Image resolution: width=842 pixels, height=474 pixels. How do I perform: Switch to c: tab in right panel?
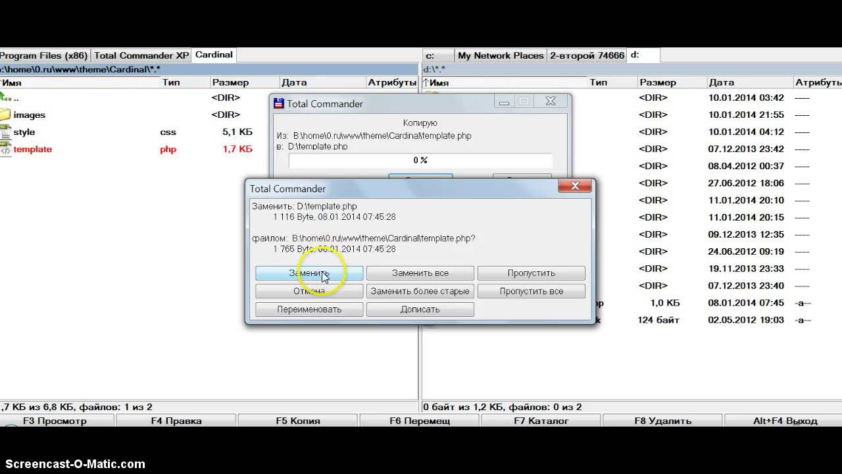coord(438,55)
